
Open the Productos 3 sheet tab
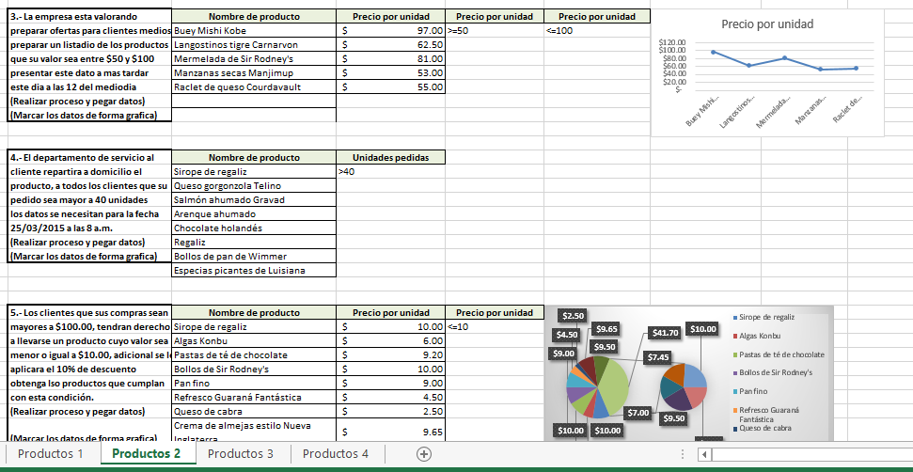pyautogui.click(x=241, y=454)
